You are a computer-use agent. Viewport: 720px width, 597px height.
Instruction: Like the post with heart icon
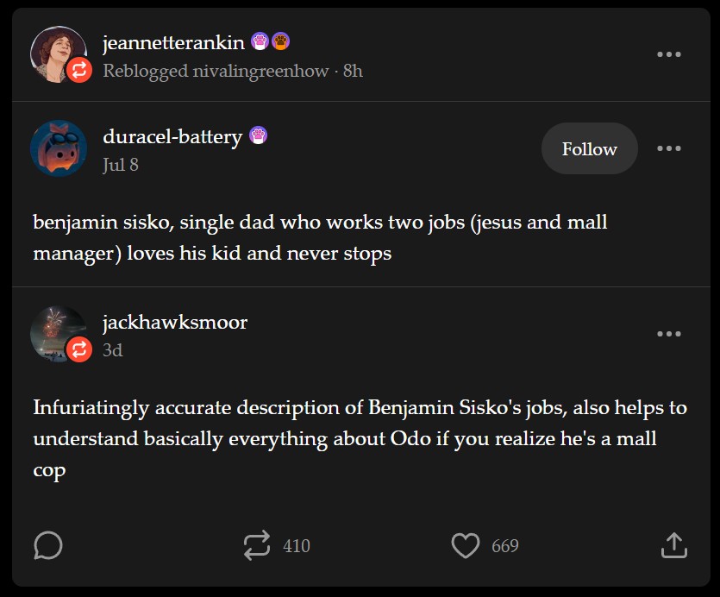coord(466,545)
